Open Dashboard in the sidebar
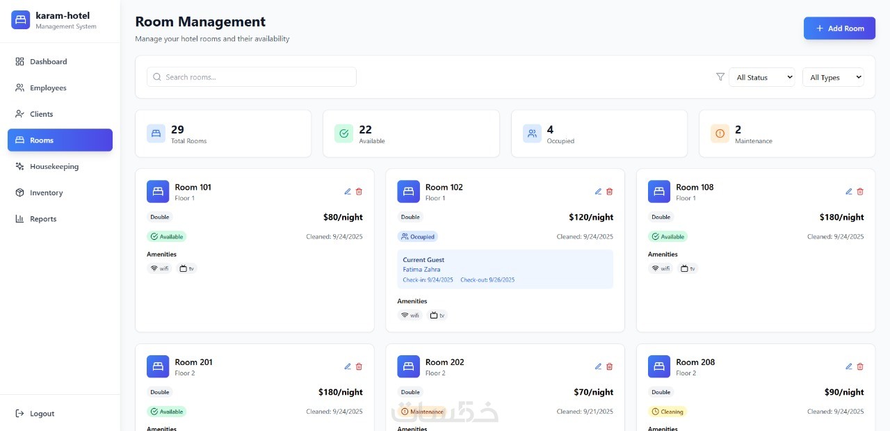This screenshot has width=890, height=431. click(48, 62)
